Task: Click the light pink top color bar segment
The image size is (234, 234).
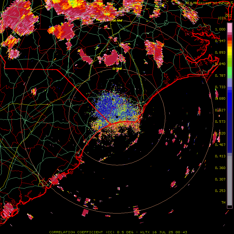Action: (x=230, y=28)
